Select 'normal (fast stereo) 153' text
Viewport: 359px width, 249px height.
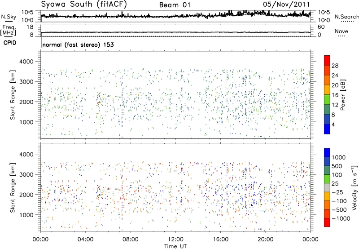pos(78,44)
